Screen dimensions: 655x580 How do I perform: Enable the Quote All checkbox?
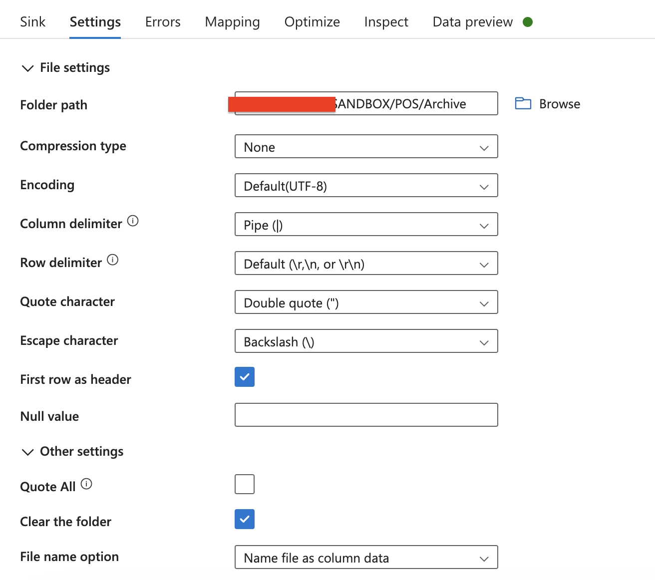pyautogui.click(x=245, y=484)
